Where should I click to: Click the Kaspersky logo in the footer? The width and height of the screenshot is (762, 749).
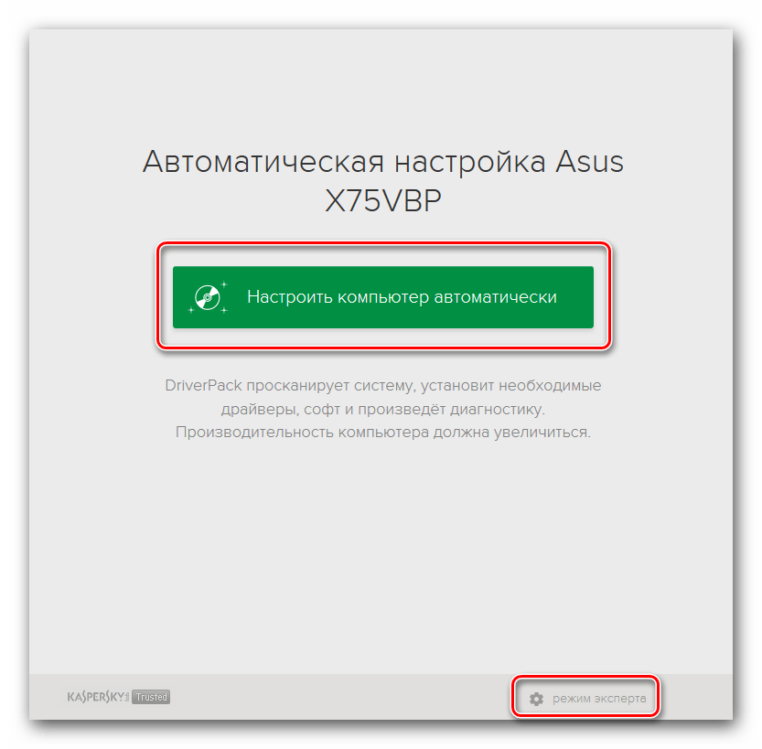98,697
